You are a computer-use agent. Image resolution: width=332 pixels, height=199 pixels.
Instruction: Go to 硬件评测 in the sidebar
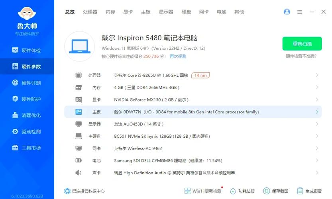pos(27,83)
